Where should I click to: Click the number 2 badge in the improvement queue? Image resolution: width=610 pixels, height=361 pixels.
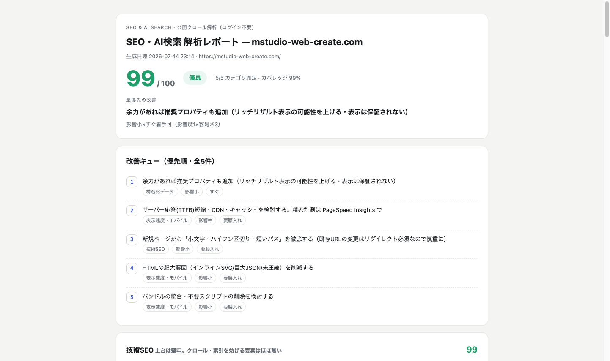(x=132, y=211)
